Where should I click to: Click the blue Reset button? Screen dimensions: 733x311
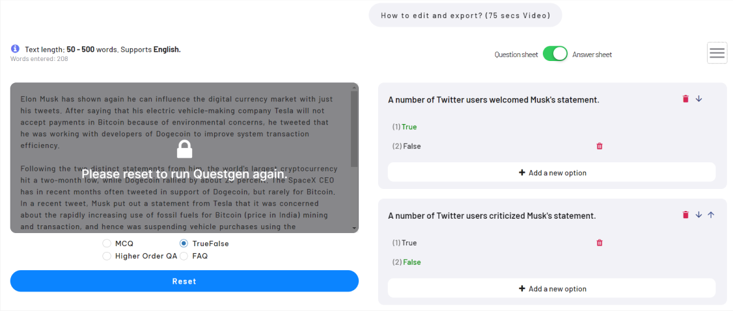coord(184,281)
